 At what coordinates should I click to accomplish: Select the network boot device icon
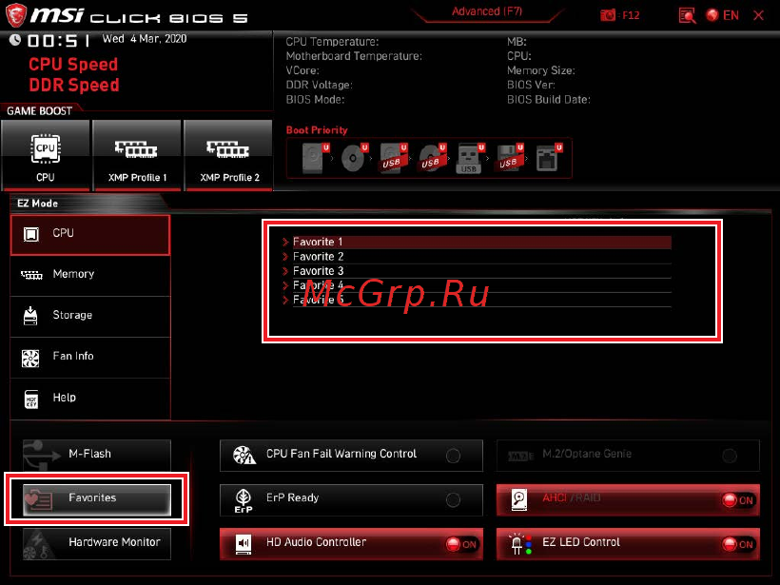549,158
